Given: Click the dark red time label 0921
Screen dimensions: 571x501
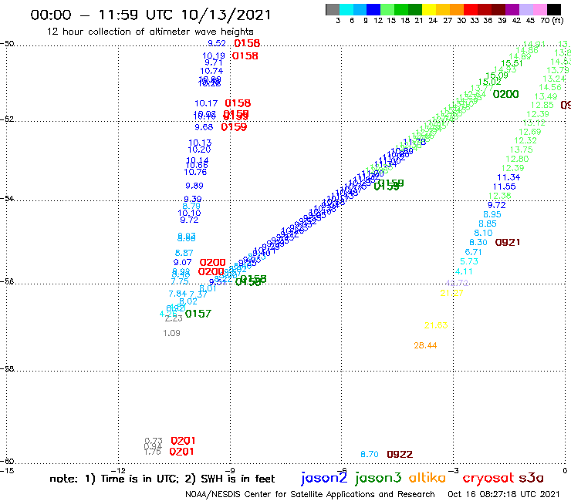Looking at the screenshot, I should pyautogui.click(x=508, y=242).
